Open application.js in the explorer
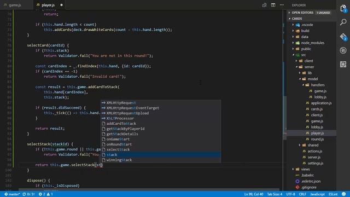Screen dimensions: 350x197 click(x=321, y=103)
